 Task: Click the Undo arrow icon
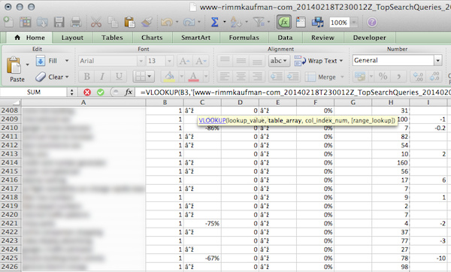tap(167, 22)
